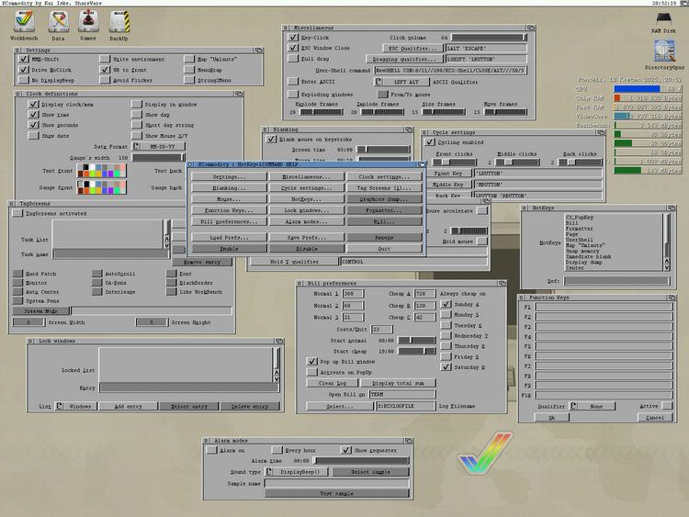Adjust the Start normal time slider

417,339
